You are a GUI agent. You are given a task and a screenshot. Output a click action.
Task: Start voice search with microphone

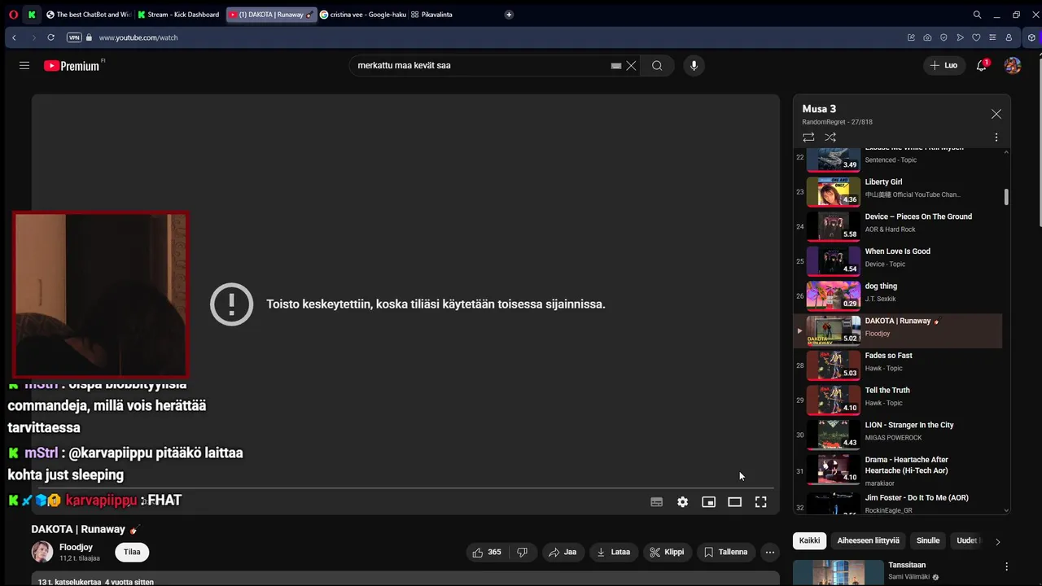[694, 65]
